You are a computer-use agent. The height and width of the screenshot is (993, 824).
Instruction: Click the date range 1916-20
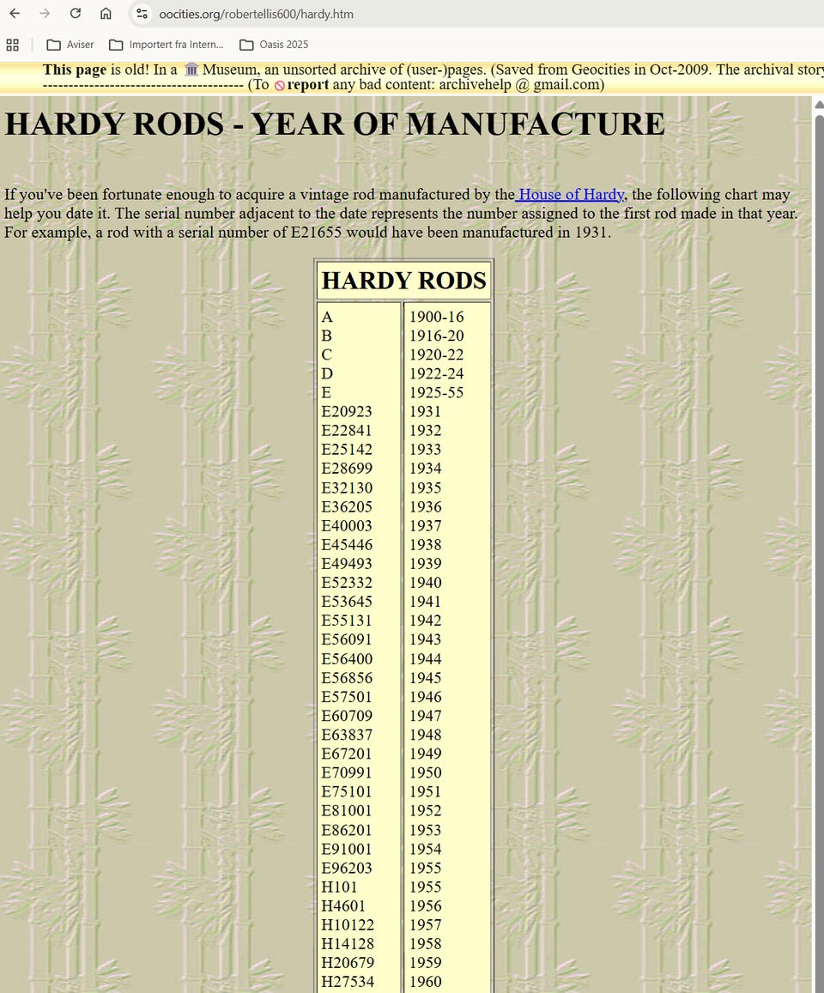click(436, 336)
